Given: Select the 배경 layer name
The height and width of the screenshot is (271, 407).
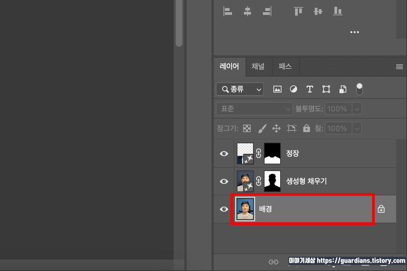Looking at the screenshot, I should click(x=266, y=209).
